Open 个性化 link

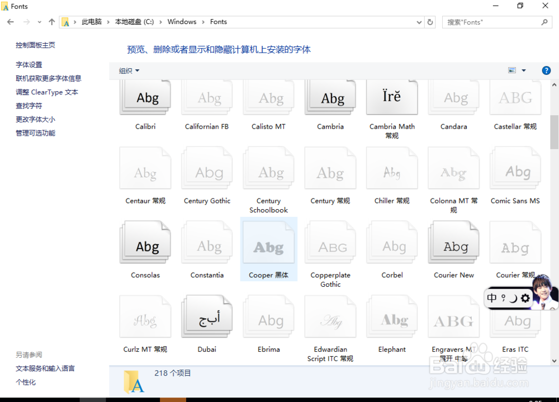[x=26, y=382]
